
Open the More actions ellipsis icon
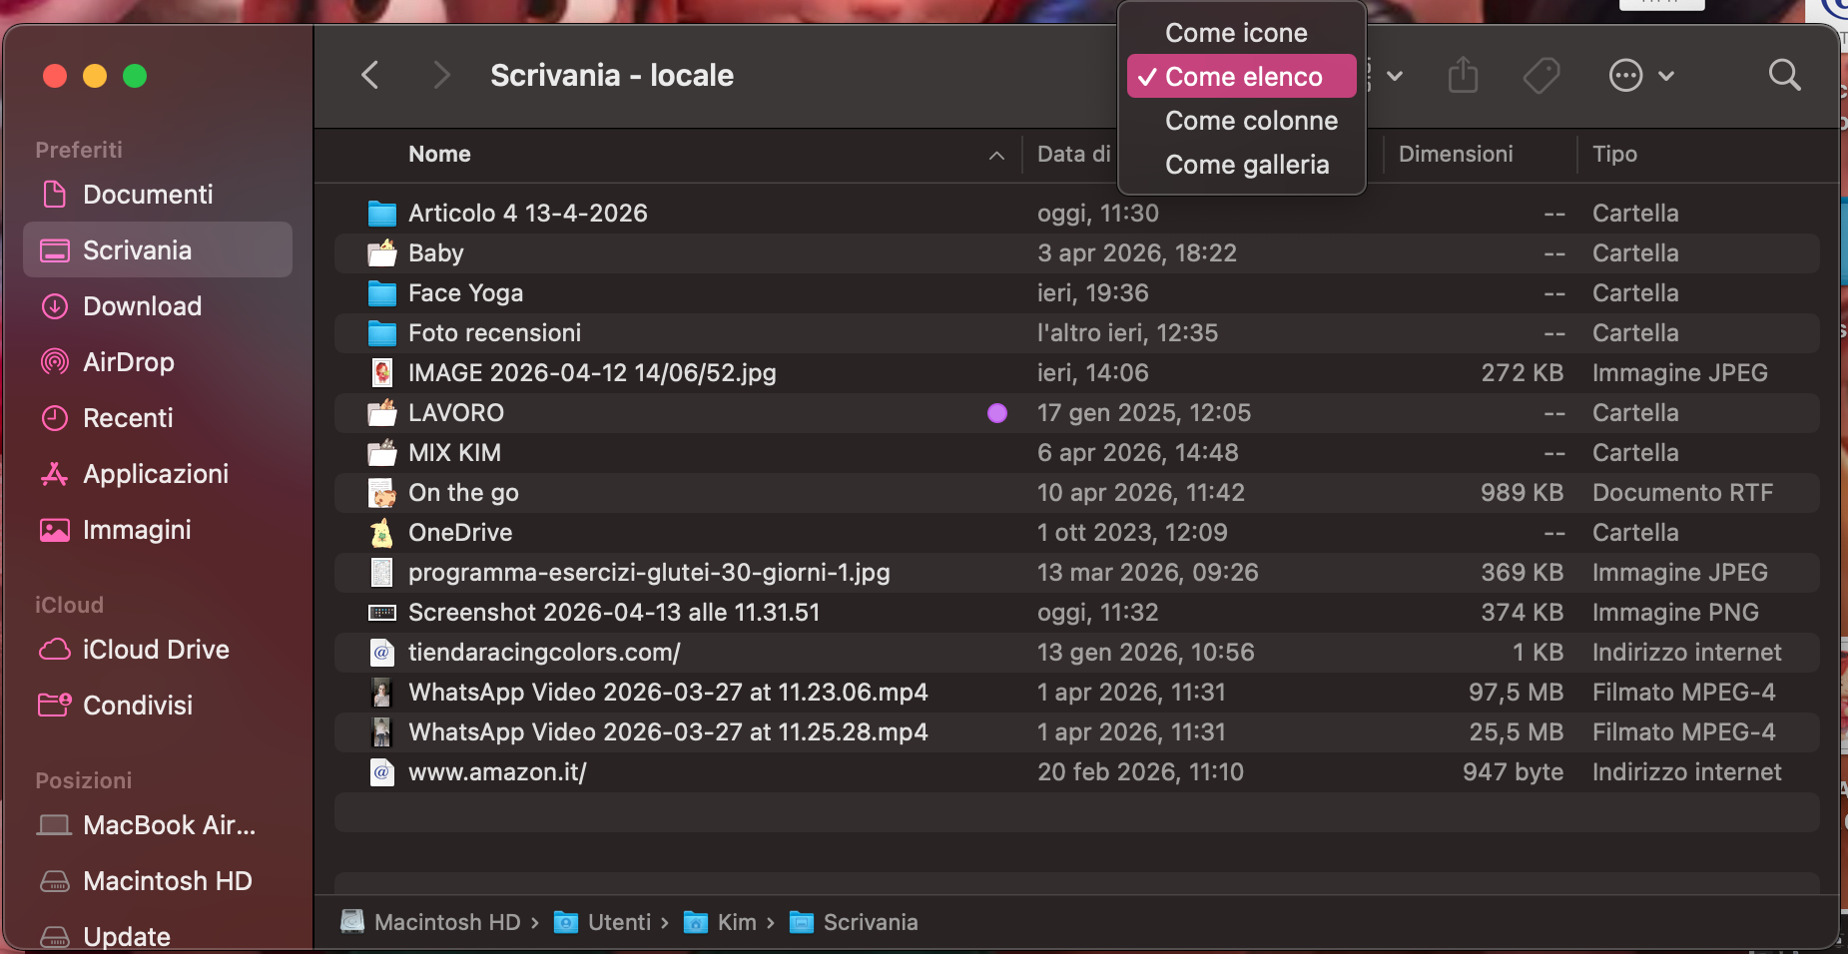1625,75
